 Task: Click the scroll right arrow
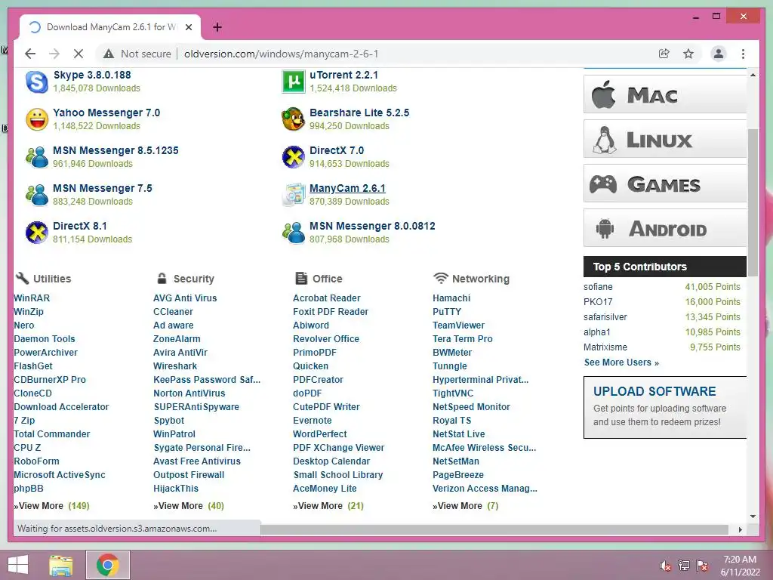pos(740,529)
